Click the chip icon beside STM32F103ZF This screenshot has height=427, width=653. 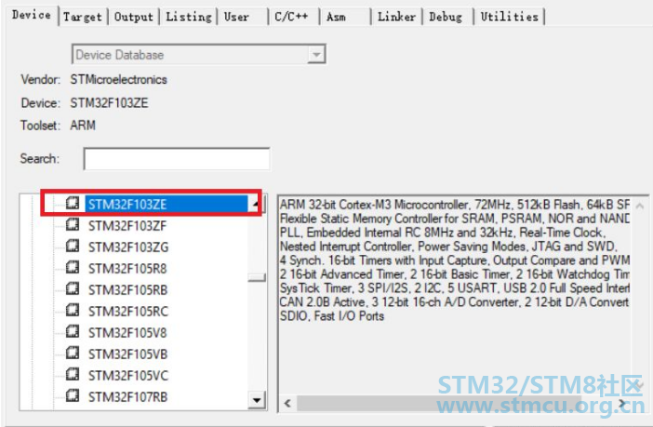73,225
